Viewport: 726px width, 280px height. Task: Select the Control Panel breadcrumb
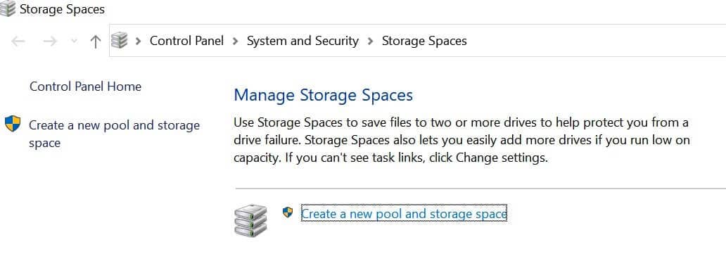186,41
